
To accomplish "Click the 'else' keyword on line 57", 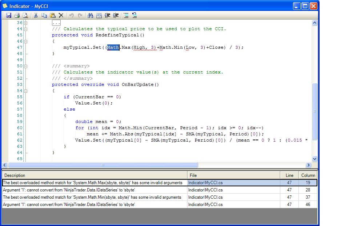I will (69, 109).
